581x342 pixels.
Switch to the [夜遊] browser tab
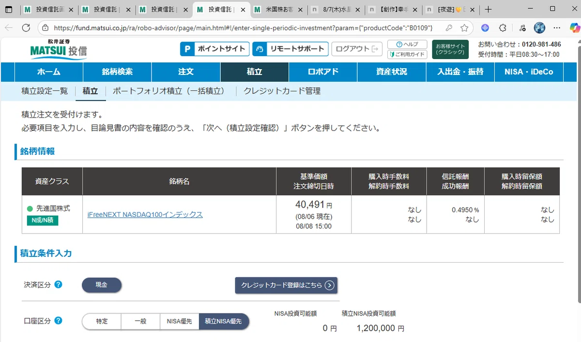(451, 10)
